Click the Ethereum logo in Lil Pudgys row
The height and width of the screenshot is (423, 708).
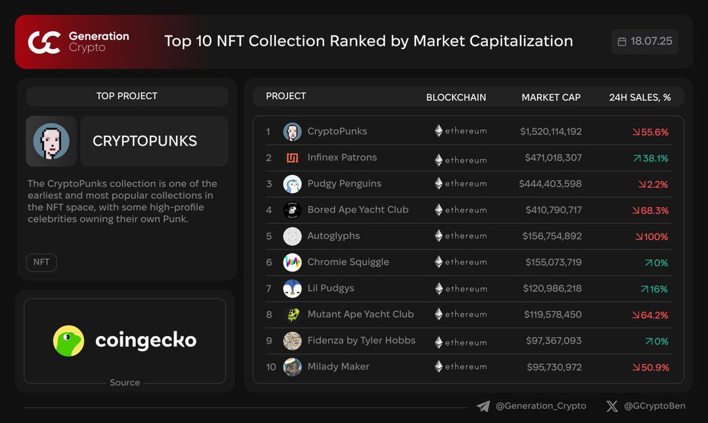(438, 288)
